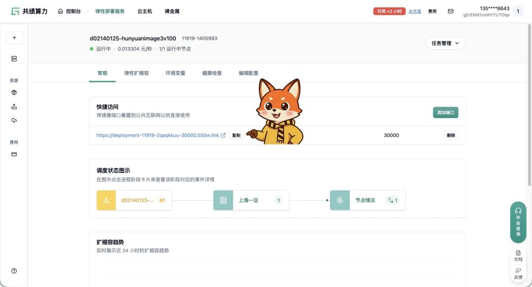Open the server stack sidebar icon
The image size is (532, 287).
[x=14, y=59]
